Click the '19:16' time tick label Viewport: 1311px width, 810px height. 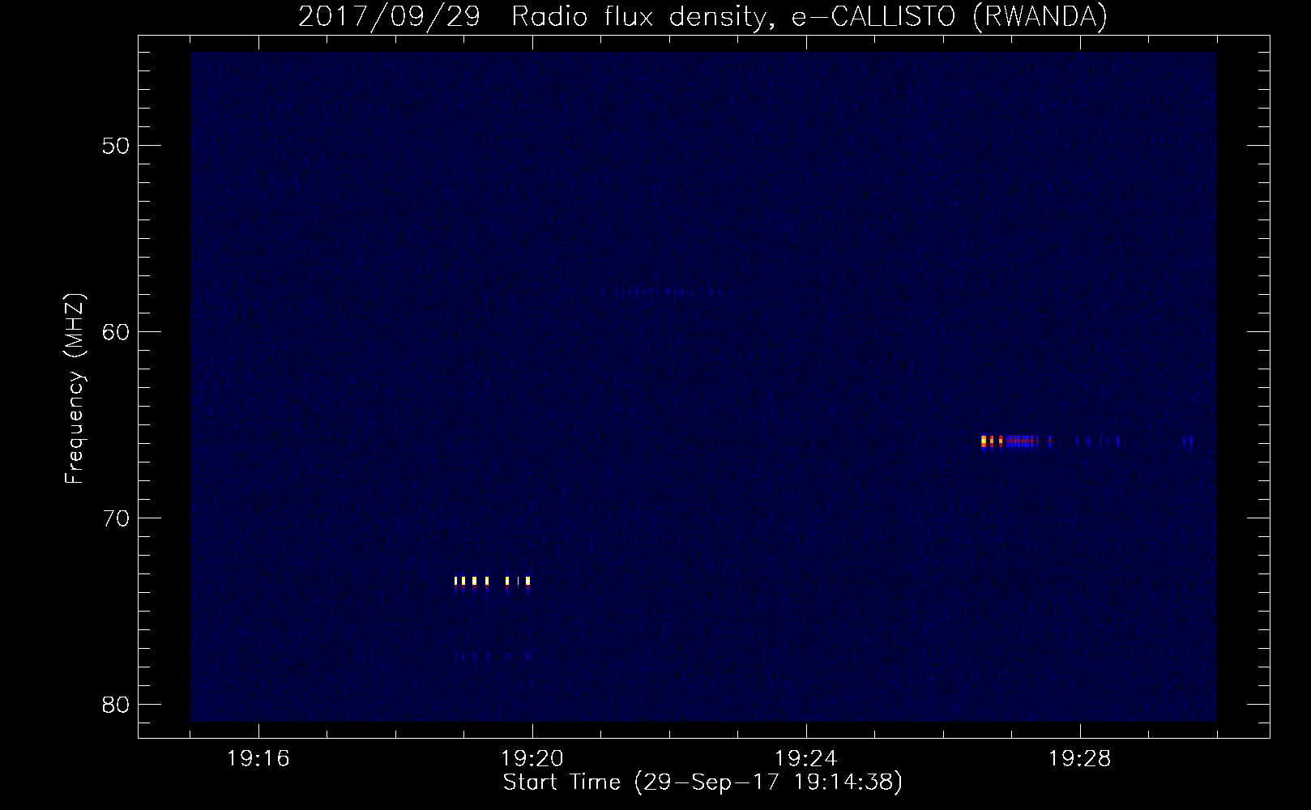[258, 759]
